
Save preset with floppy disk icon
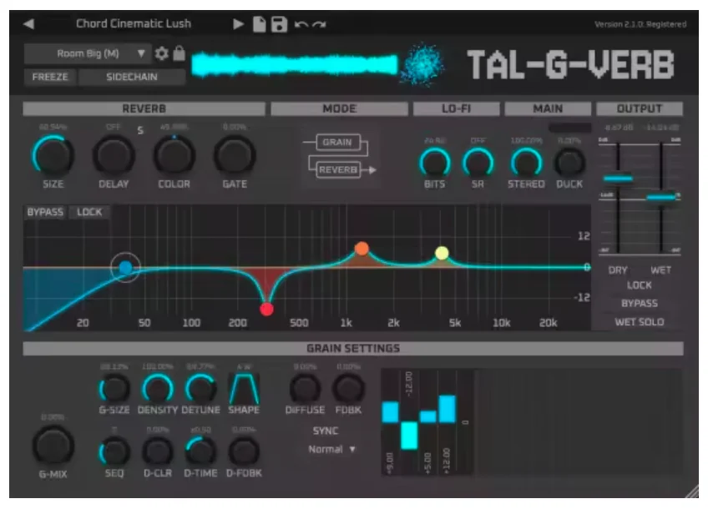[279, 24]
